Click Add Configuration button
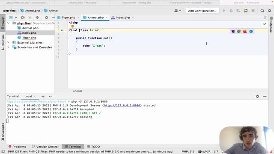The image size is (274, 154). 202,11
